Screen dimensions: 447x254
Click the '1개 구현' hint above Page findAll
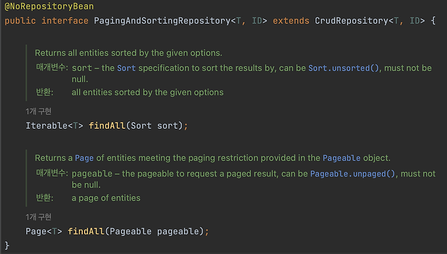(x=39, y=217)
